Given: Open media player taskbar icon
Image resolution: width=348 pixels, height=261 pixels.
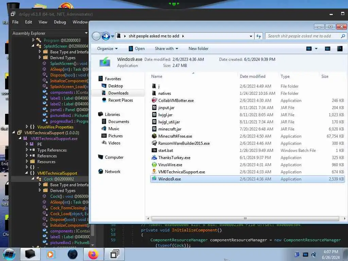Looking at the screenshot, I should click(x=50, y=254).
